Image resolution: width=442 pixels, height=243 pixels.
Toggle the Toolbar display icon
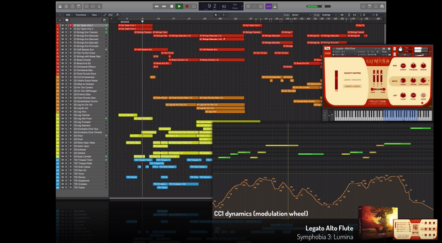(x=78, y=6)
